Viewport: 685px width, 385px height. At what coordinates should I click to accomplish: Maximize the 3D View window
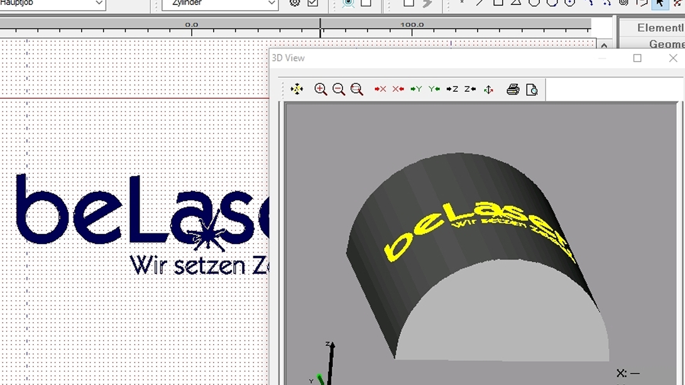click(637, 58)
